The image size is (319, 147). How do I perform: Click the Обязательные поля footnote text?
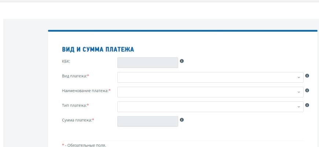(x=85, y=145)
